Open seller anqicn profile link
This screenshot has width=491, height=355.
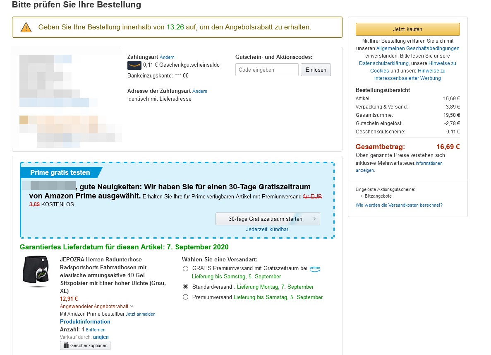(x=101, y=337)
